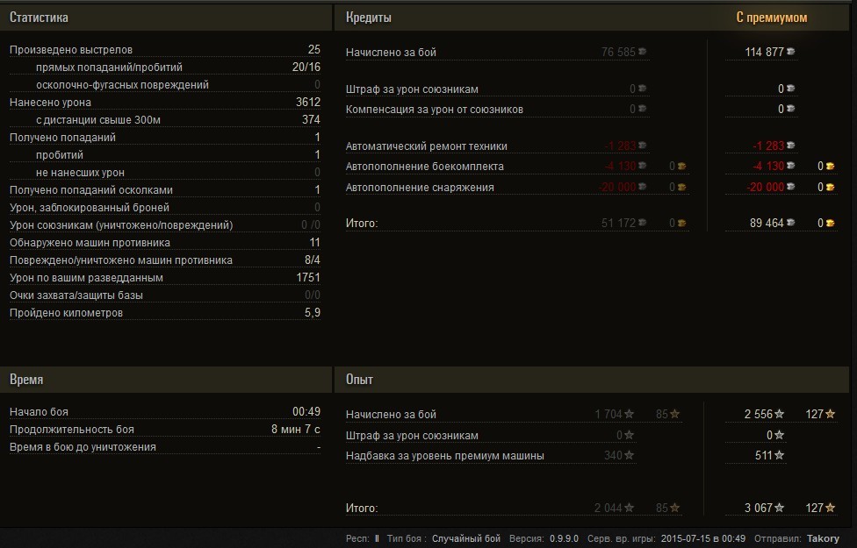Click the spotting damage value 1751
This screenshot has height=548, width=857.
[x=308, y=277]
